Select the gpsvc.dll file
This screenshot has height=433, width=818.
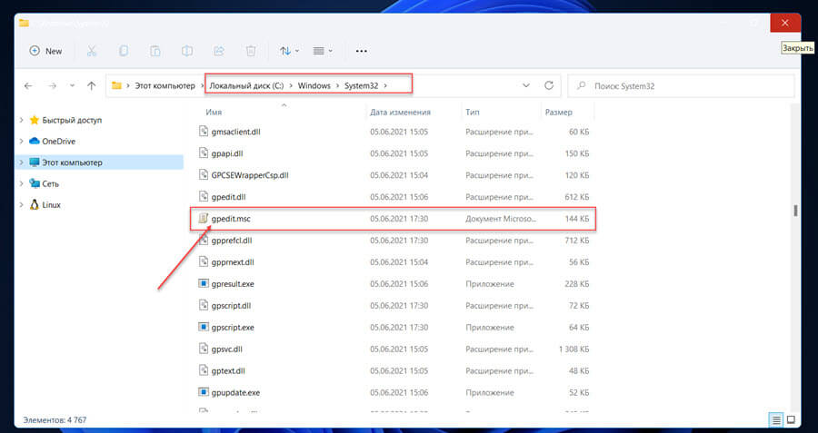pos(227,349)
